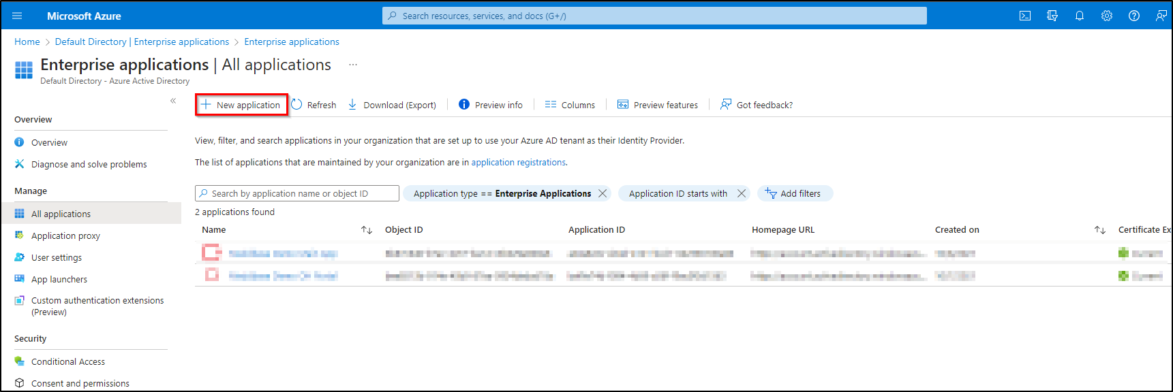Open portal settings gear icon
The image size is (1173, 392).
point(1106,16)
